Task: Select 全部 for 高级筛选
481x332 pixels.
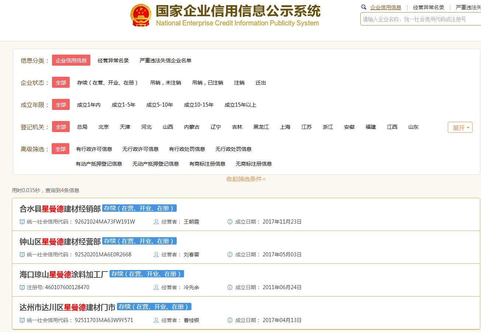Action: (x=60, y=149)
